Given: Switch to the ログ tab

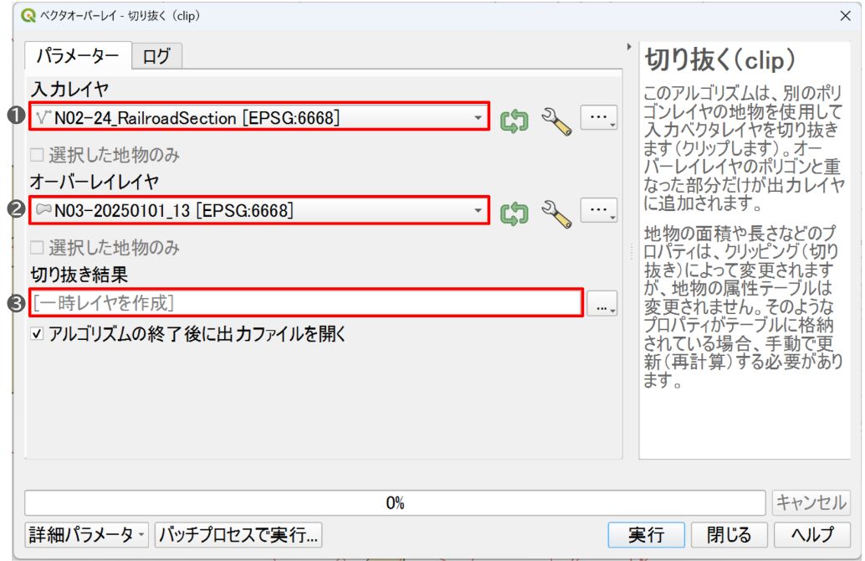Looking at the screenshot, I should click(x=156, y=56).
